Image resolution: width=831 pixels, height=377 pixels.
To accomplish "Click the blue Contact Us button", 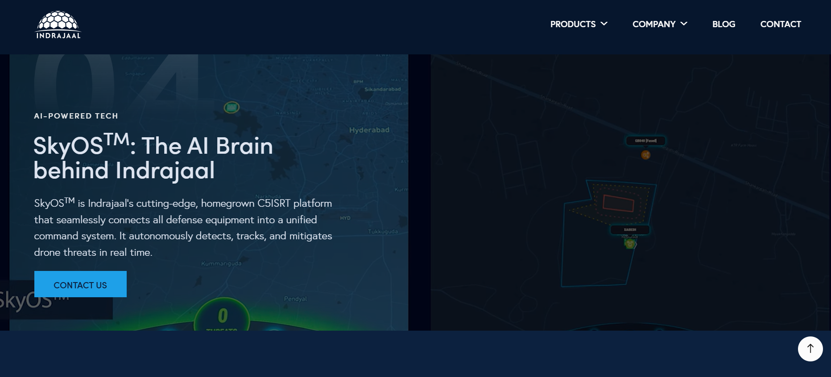I will (80, 284).
